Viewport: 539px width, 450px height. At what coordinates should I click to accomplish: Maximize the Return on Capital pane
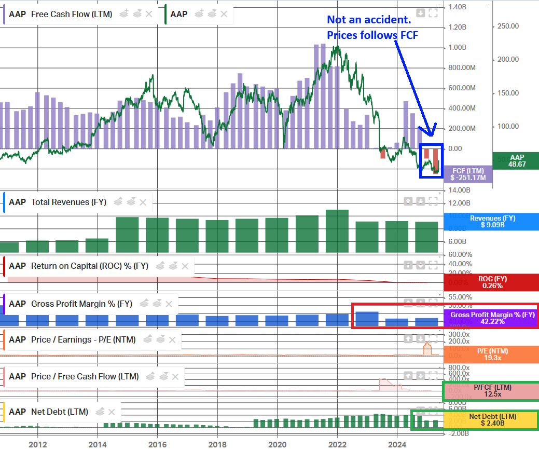433,265
